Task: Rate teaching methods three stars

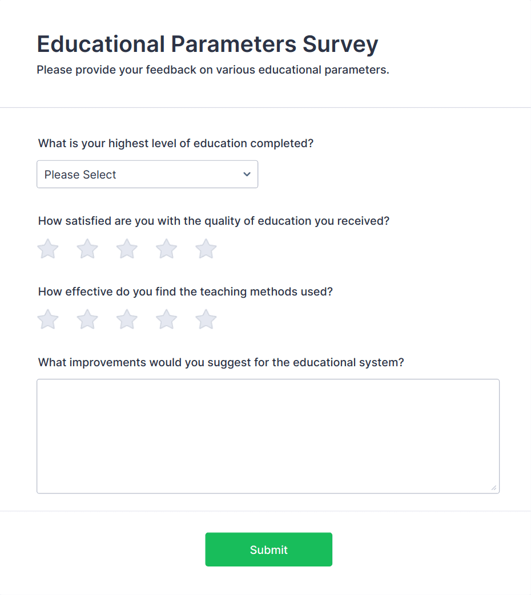Action: [x=126, y=319]
